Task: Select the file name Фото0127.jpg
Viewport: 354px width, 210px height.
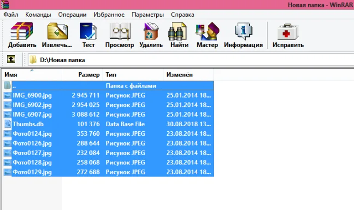Action: pos(32,153)
